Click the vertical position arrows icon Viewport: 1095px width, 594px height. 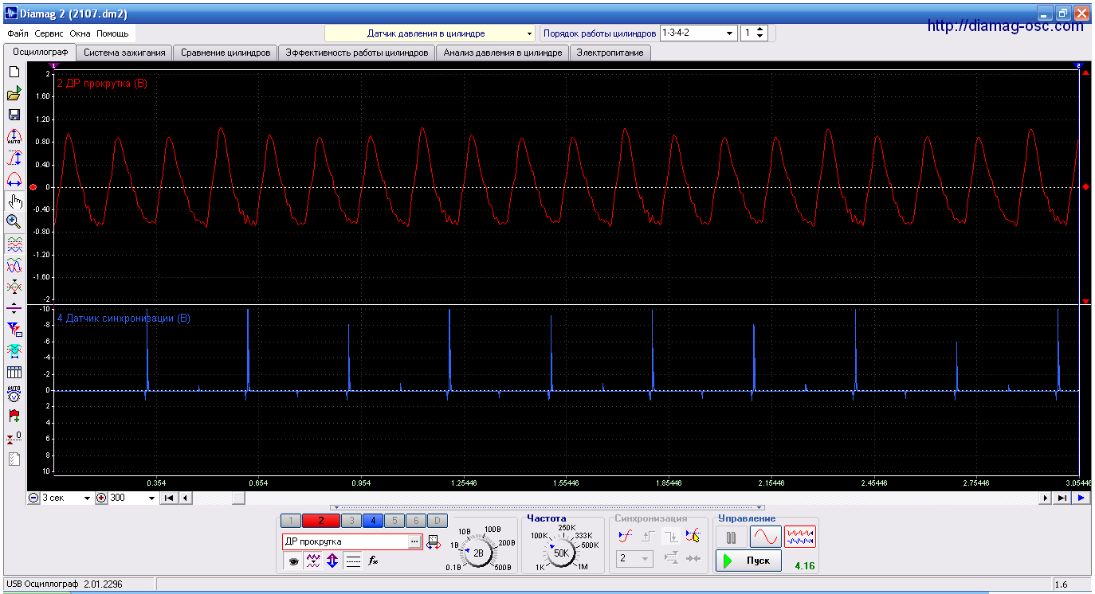(x=333, y=561)
